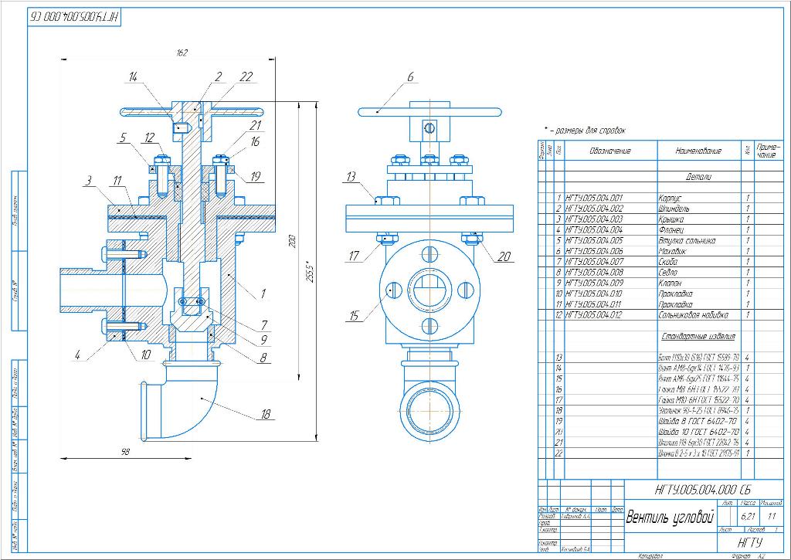Select 'Крышка' in the parts list
The width and height of the screenshot is (791, 560).
671,219
